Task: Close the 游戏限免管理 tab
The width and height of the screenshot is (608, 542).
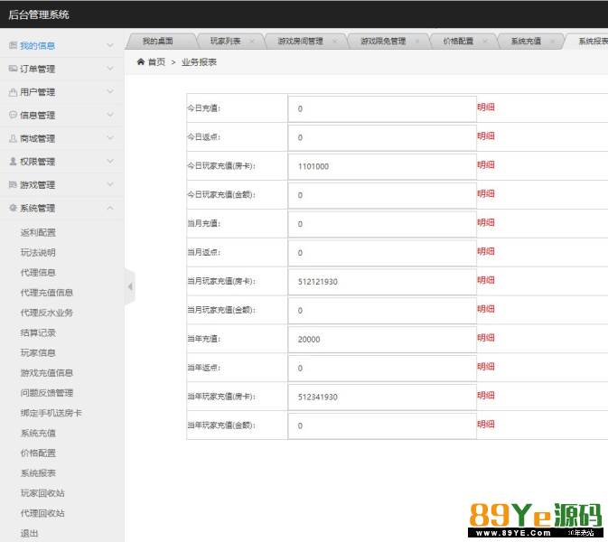Action: click(x=417, y=41)
